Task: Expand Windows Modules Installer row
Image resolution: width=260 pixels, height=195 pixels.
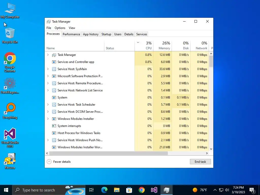Action: click(x=48, y=119)
